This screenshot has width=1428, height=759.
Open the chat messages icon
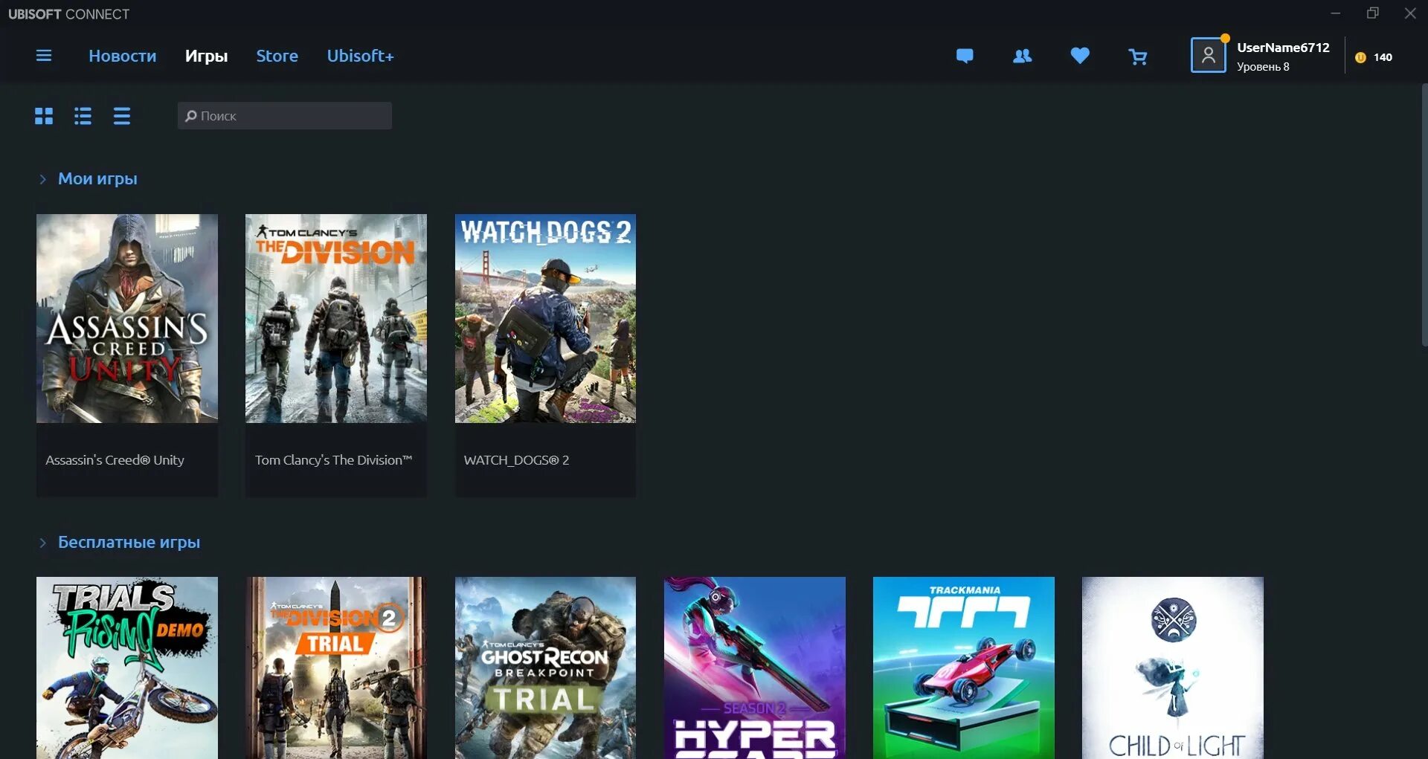point(965,56)
